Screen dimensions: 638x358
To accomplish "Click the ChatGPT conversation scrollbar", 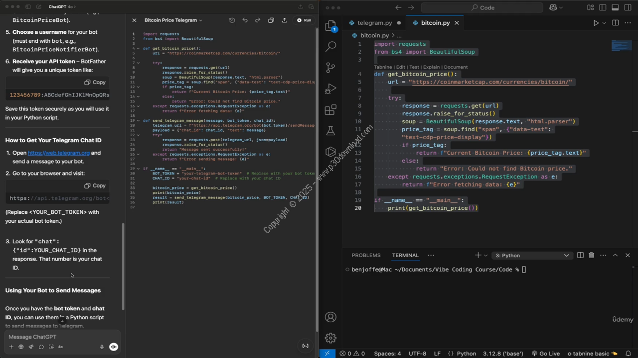I will 123,266.
